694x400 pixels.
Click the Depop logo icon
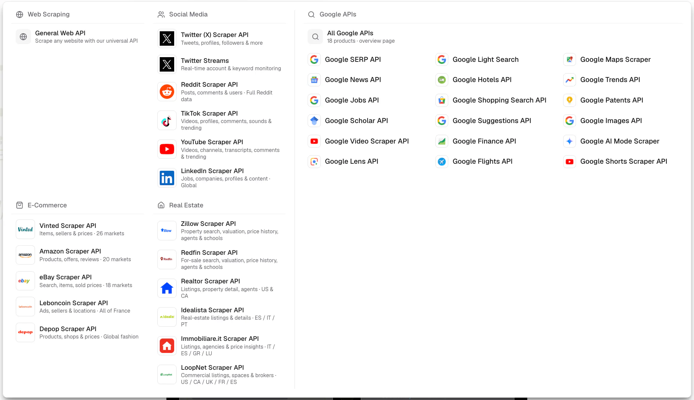pyautogui.click(x=25, y=332)
